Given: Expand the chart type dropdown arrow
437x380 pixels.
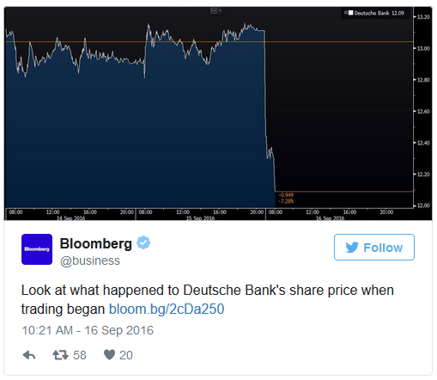Looking at the screenshot, I should coord(220,11).
